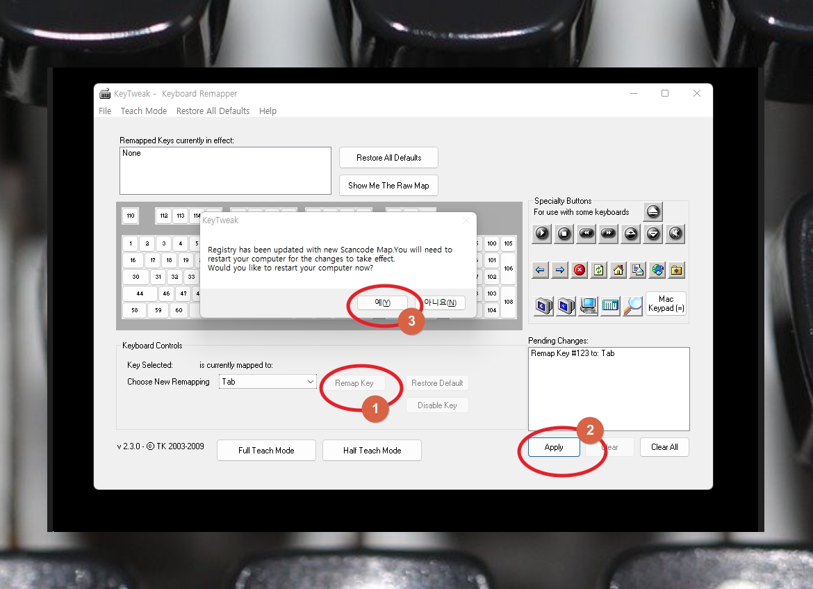Click the Clear All button
Screen dimensions: 813x589
coord(664,447)
